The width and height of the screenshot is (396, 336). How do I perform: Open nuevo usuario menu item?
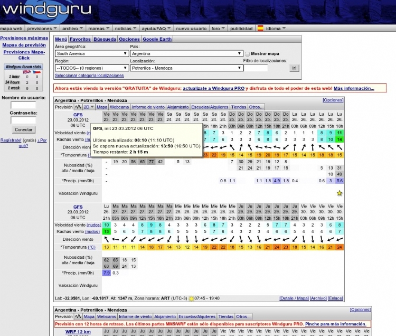(x=191, y=29)
